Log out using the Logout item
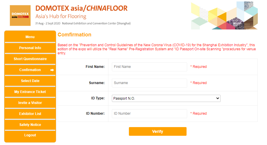Screen dimensions: 267x145 coord(30,135)
